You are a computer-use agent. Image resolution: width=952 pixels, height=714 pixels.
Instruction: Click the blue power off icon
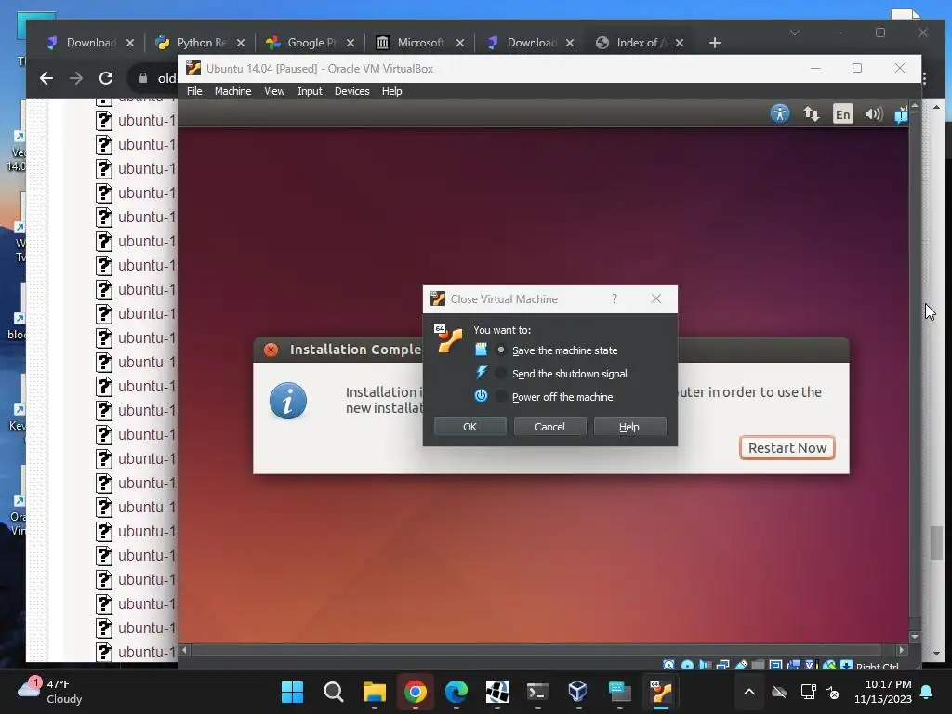tap(481, 396)
